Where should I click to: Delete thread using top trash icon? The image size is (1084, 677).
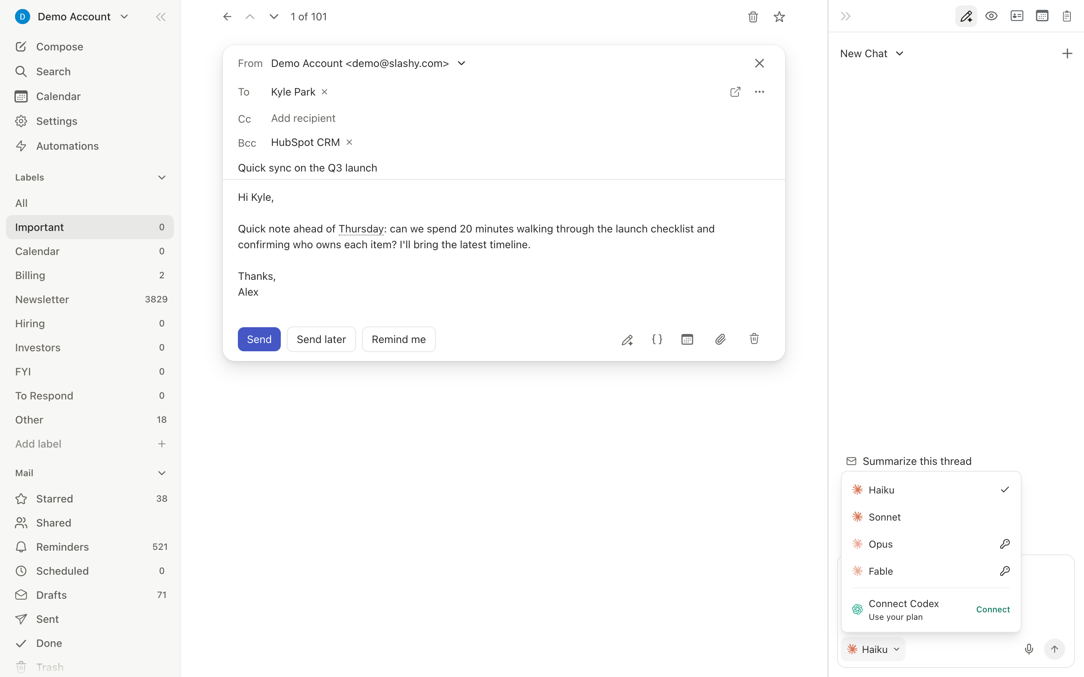pyautogui.click(x=753, y=17)
